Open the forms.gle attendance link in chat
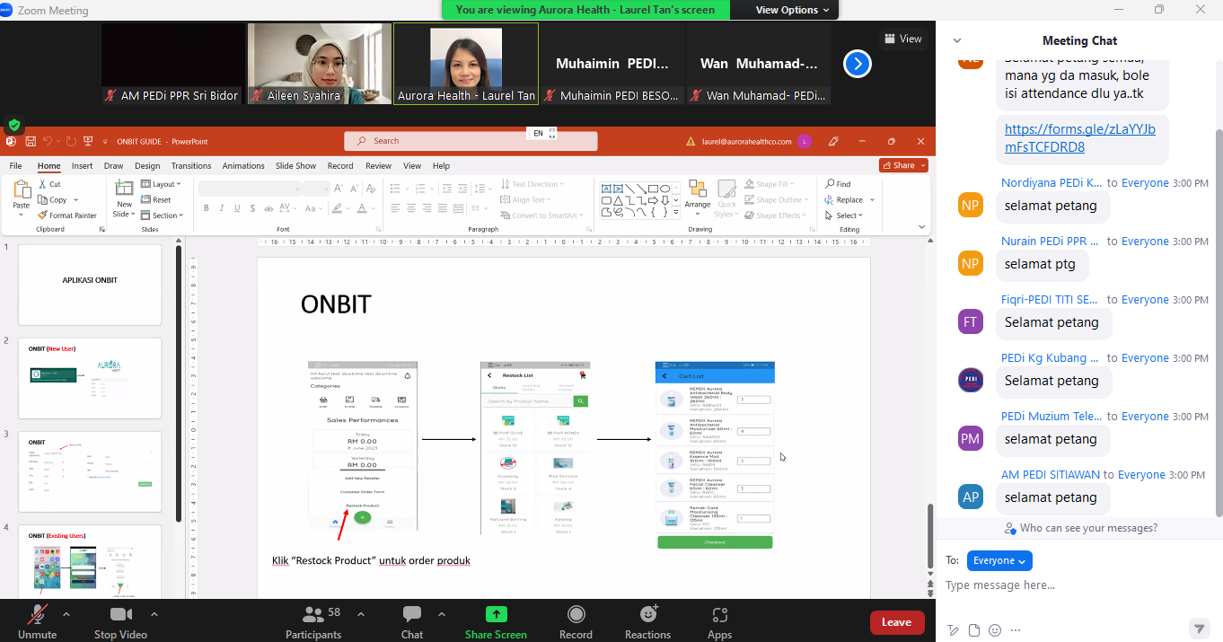Image resolution: width=1223 pixels, height=642 pixels. pyautogui.click(x=1079, y=138)
